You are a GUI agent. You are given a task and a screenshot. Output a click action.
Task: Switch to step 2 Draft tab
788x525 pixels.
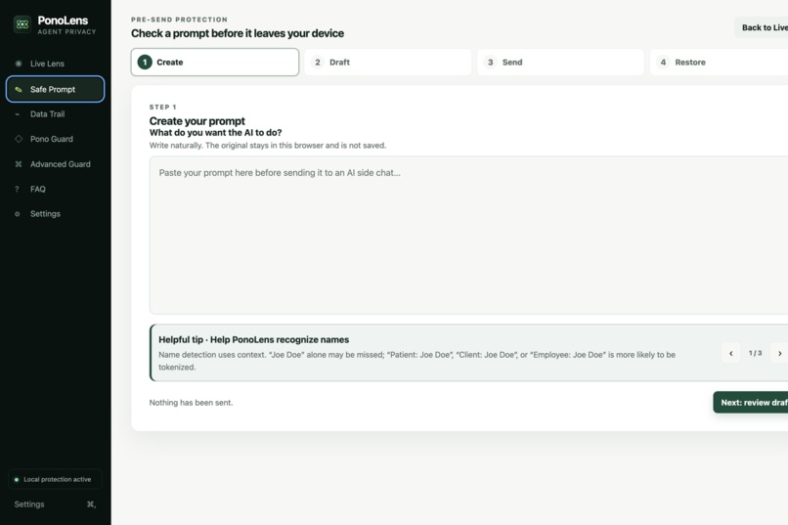pyautogui.click(x=387, y=63)
